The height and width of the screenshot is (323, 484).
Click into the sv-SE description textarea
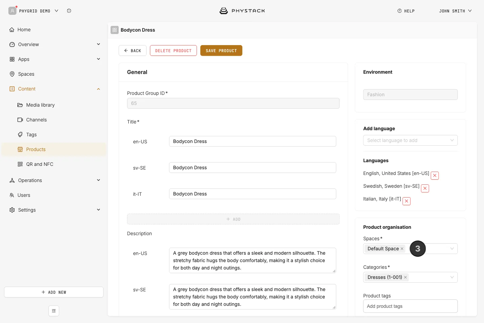[x=252, y=297]
